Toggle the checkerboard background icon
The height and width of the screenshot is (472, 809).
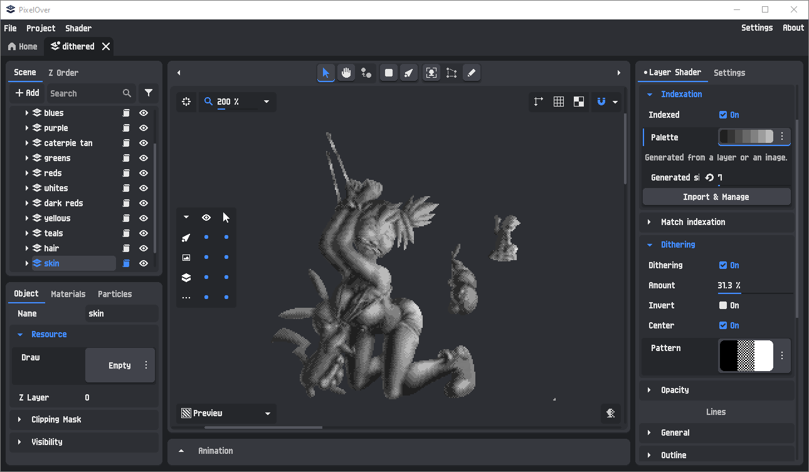(579, 102)
